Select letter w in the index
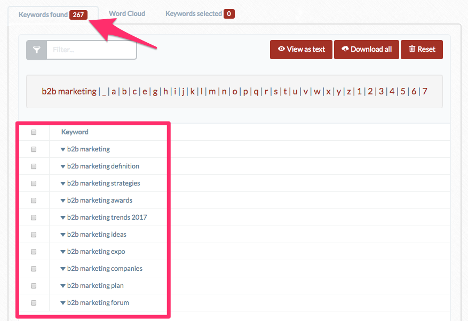This screenshot has width=468, height=321. point(317,92)
